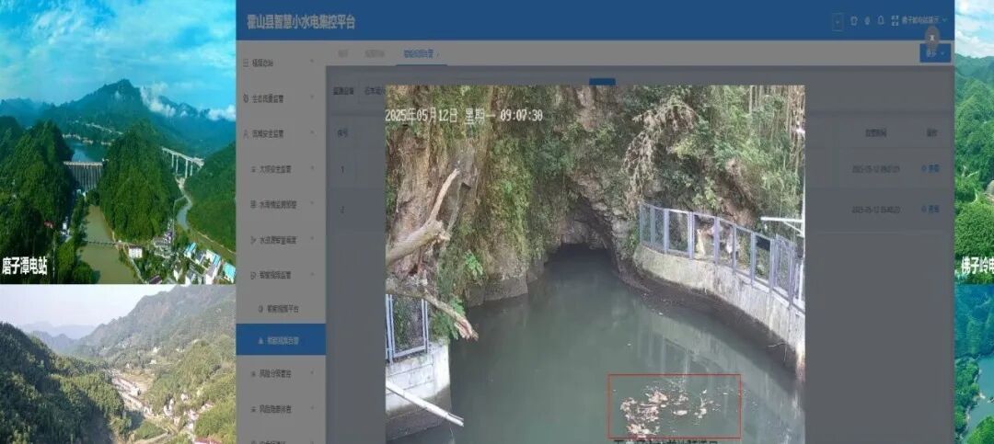Image resolution: width=994 pixels, height=444 pixels.
Task: Click the notification bell icon in header
Action: [881, 20]
